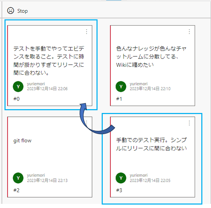
Task: Select the git flow card text
Action: [x=22, y=141]
